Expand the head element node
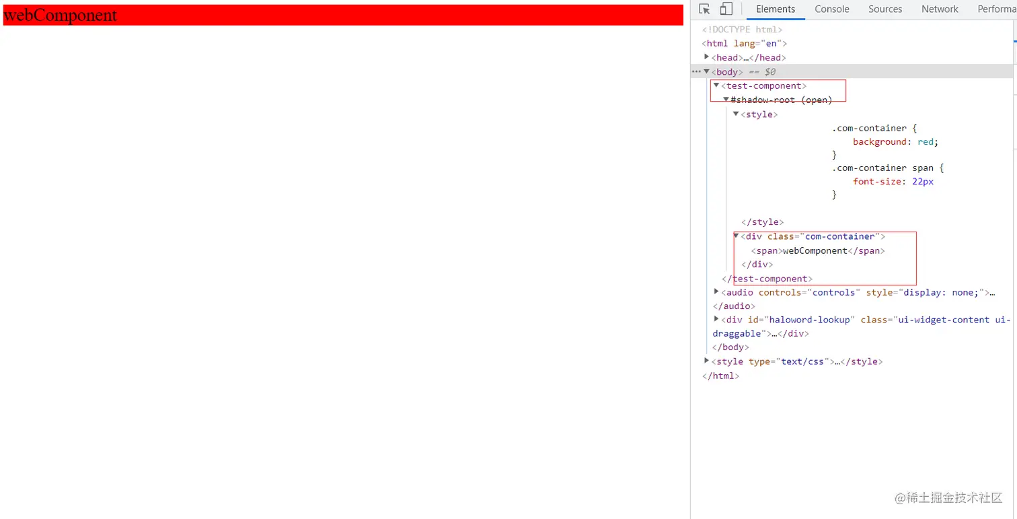 tap(706, 57)
